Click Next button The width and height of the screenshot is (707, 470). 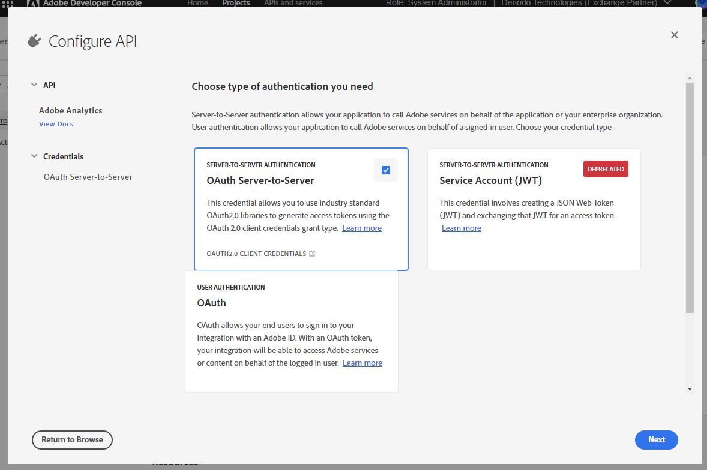(656, 440)
